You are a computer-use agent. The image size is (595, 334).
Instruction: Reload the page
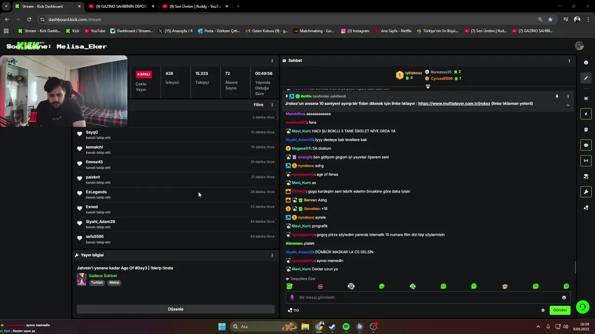[29, 19]
